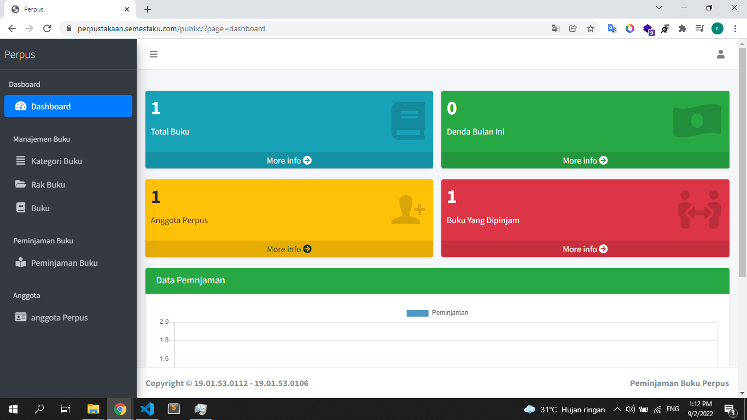The height and width of the screenshot is (420, 747).
Task: Click More info on Denda Bulan Ini card
Action: [585, 160]
